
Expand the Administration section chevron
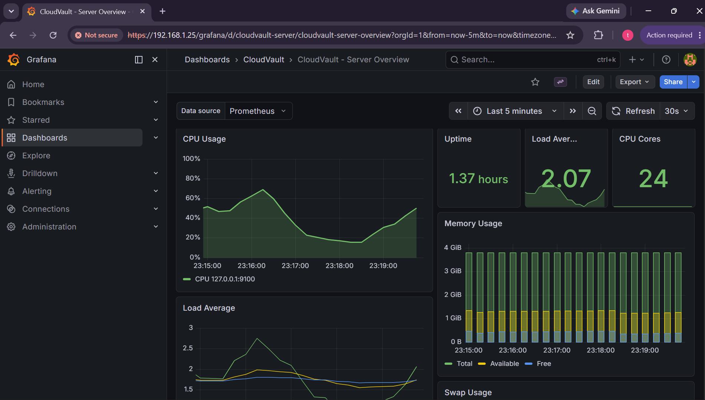tap(156, 227)
